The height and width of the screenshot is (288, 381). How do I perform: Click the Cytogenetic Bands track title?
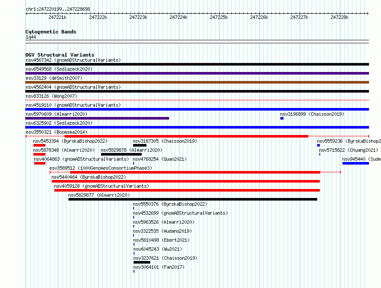[51, 32]
